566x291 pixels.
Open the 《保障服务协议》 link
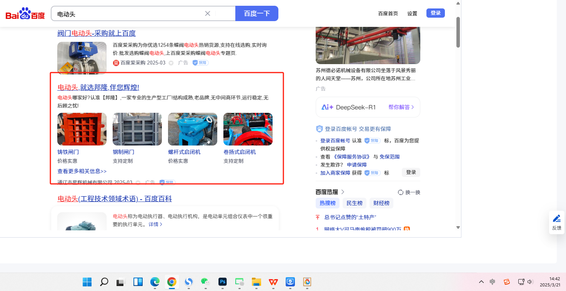pyautogui.click(x=351, y=157)
